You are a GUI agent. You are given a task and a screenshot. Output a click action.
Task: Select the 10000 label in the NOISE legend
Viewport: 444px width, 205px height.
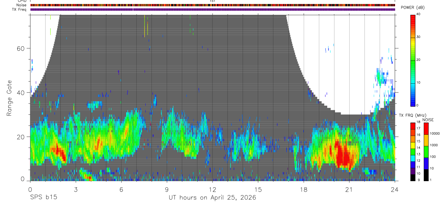point(435,133)
